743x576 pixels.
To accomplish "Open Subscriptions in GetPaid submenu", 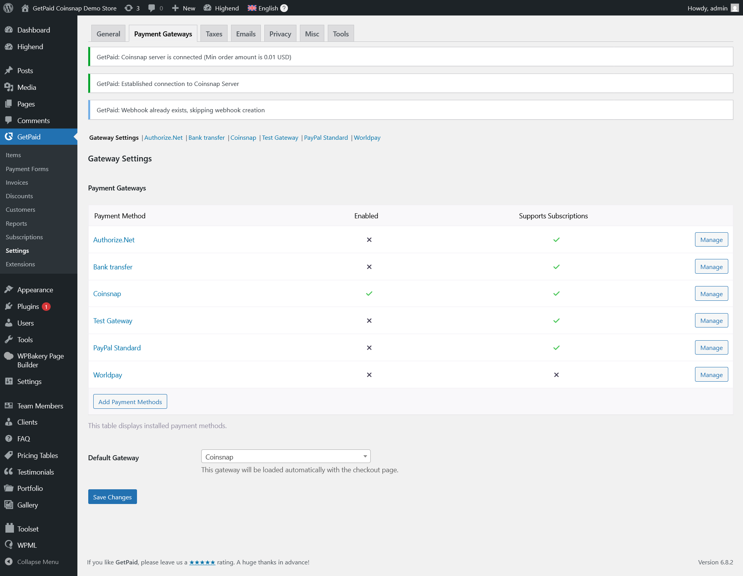I will coord(24,237).
